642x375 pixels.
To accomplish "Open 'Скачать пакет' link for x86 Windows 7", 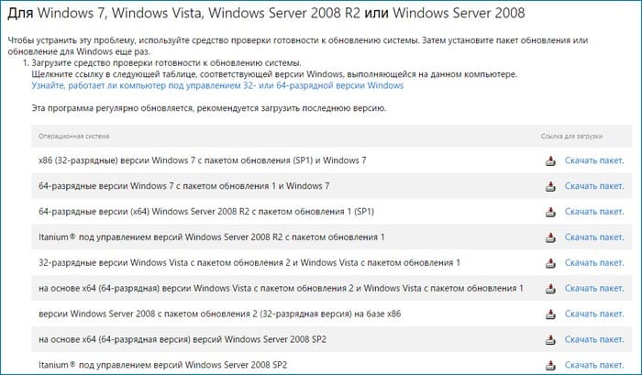I will point(594,160).
